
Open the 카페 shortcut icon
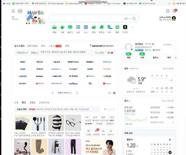[62, 27]
